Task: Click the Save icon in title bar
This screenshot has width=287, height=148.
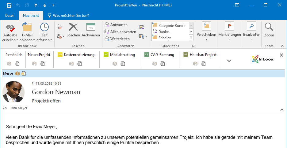Action: tap(9, 5)
